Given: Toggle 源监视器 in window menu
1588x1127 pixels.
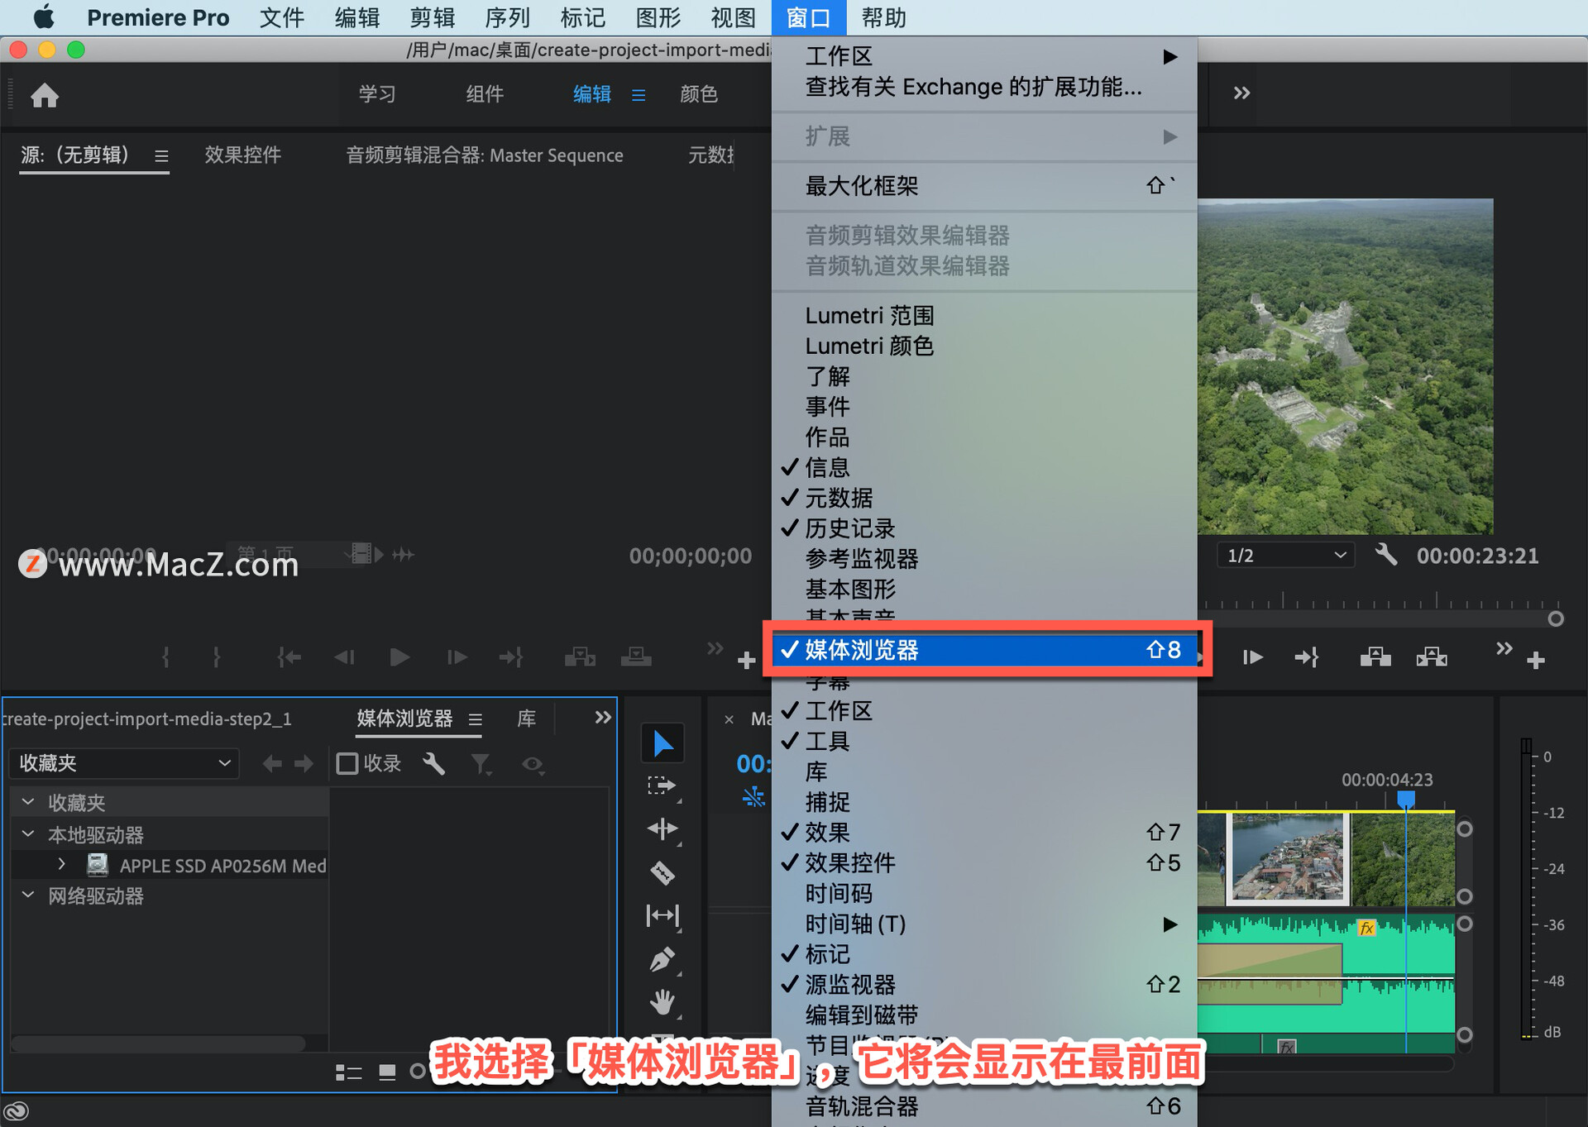Looking at the screenshot, I should 984,984.
